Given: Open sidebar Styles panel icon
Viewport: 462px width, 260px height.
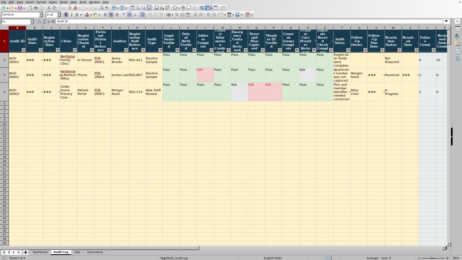Looking at the screenshot, I should [457, 36].
